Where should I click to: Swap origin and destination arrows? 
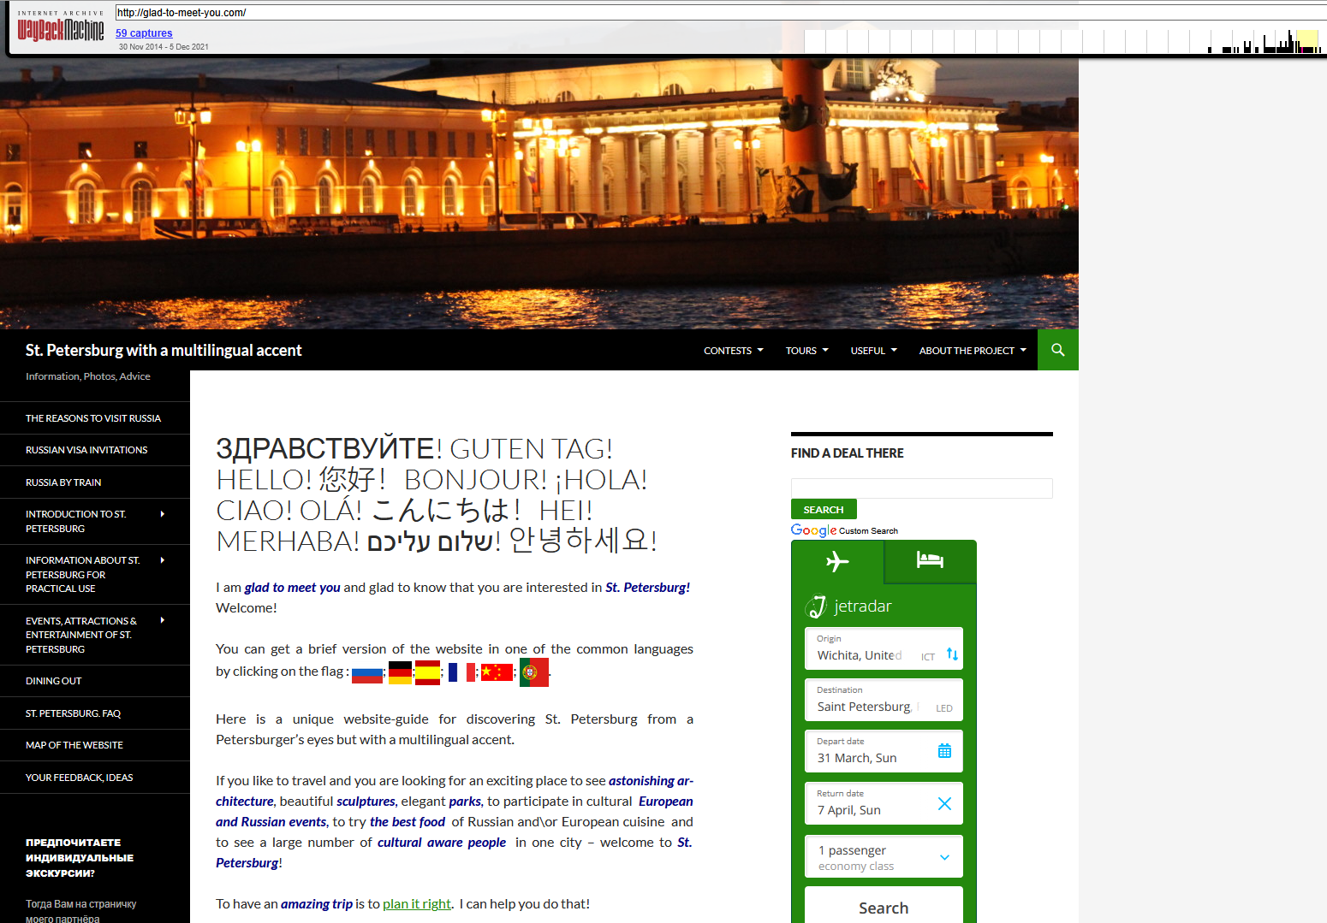tap(952, 654)
